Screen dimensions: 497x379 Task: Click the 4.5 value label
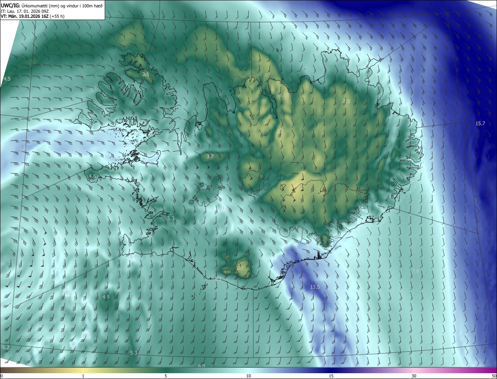(x=7, y=79)
